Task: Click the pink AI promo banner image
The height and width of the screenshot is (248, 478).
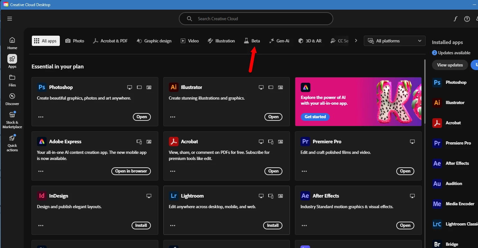Action: click(358, 102)
